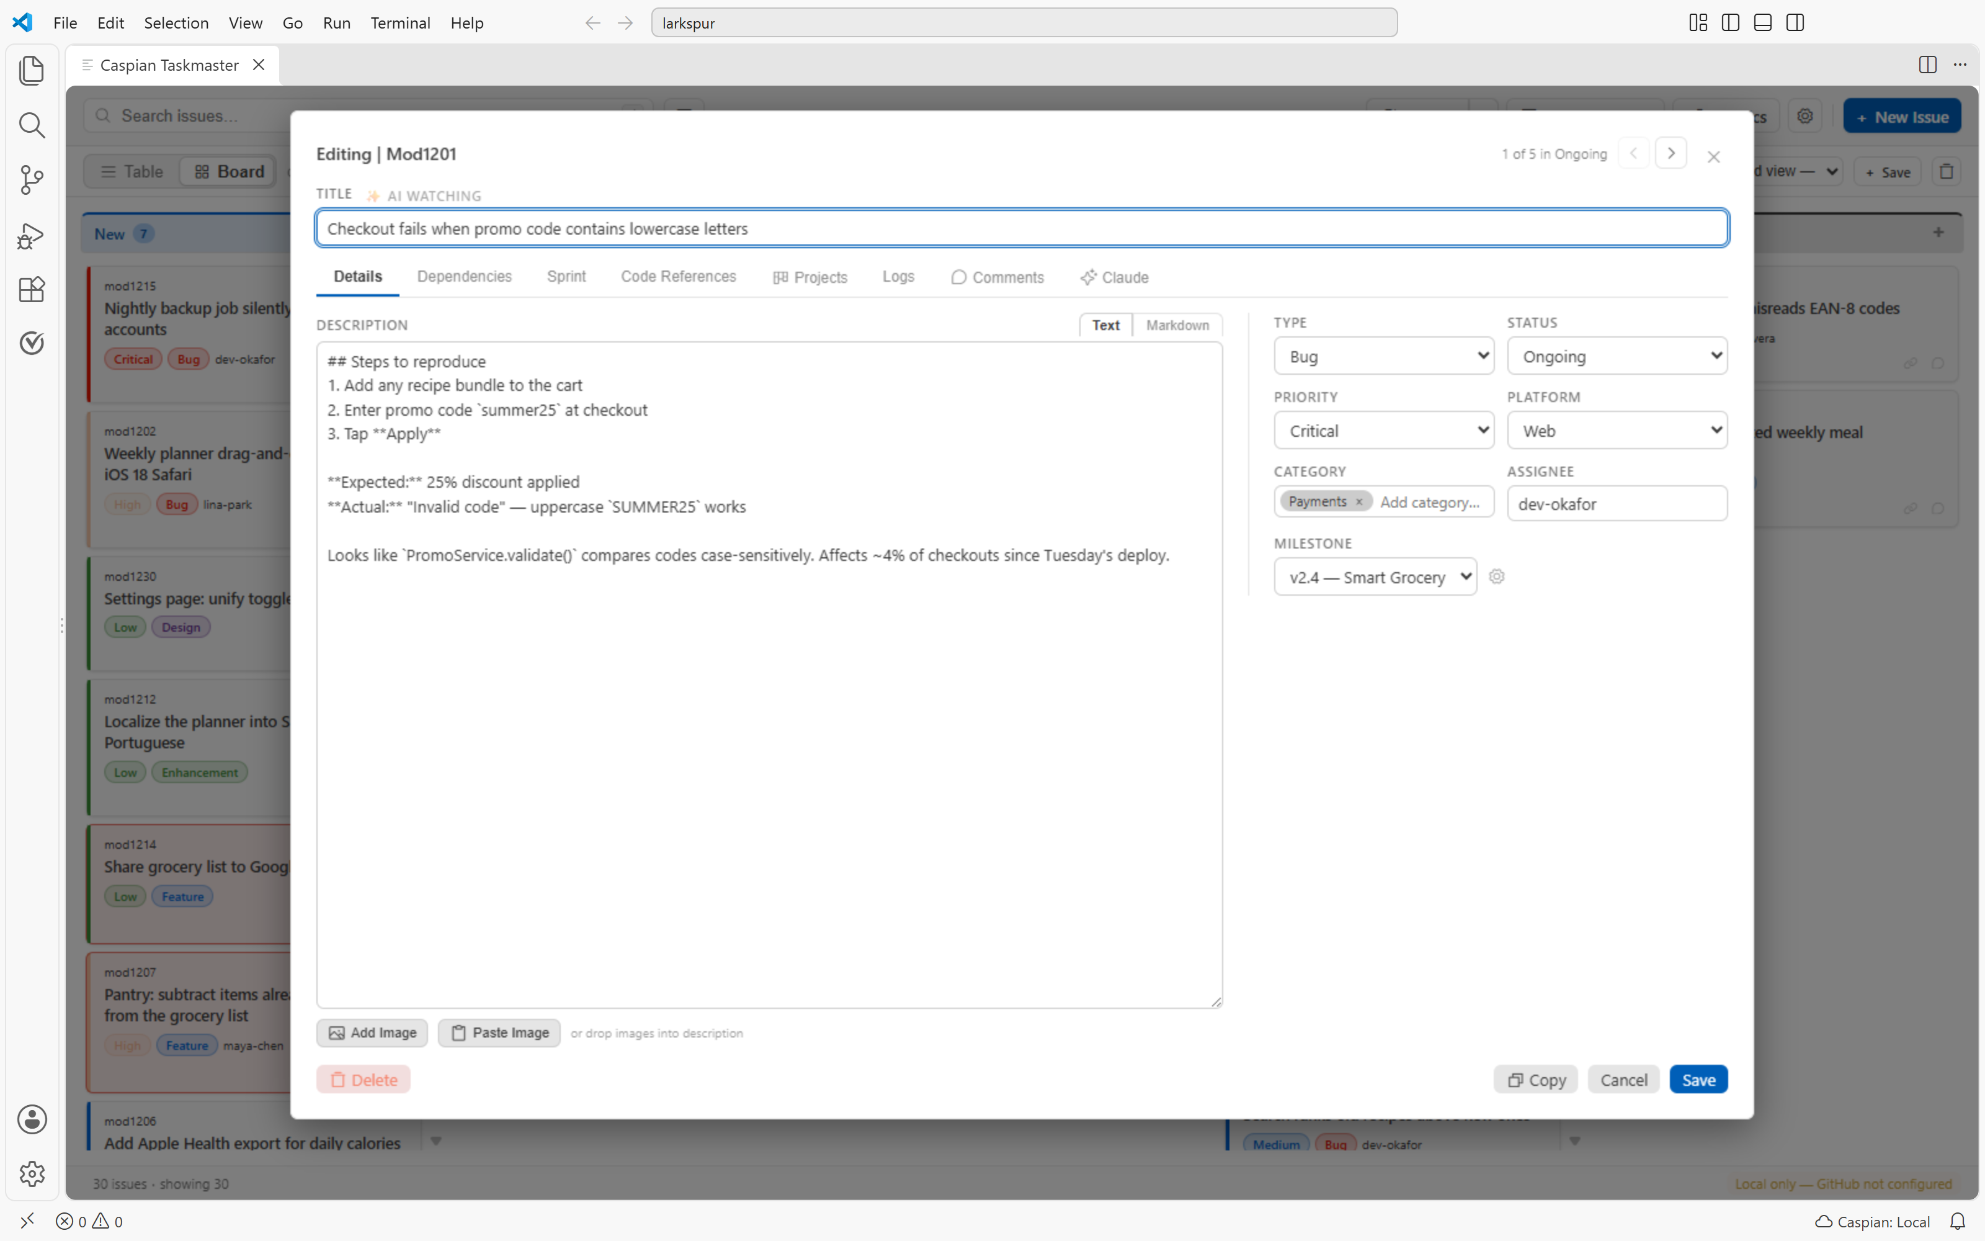Split the editor right
The width and height of the screenshot is (1985, 1241).
(1927, 65)
